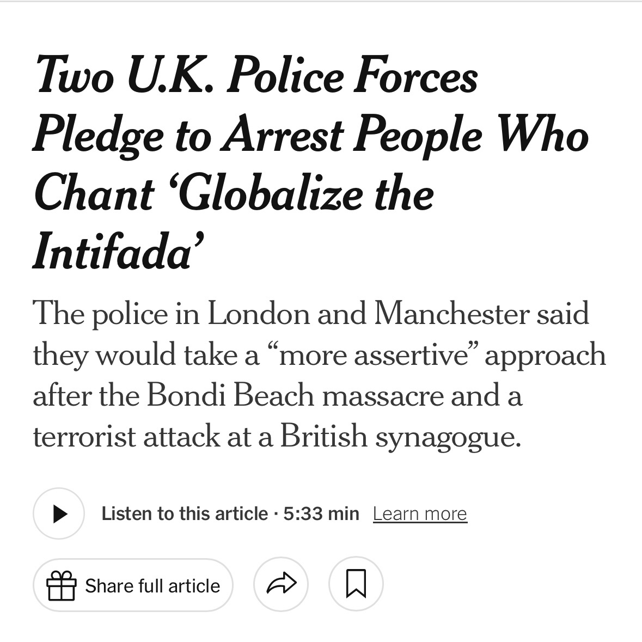Click the word 'Intifada' in headline
This screenshot has width=642, height=642.
[x=113, y=252]
